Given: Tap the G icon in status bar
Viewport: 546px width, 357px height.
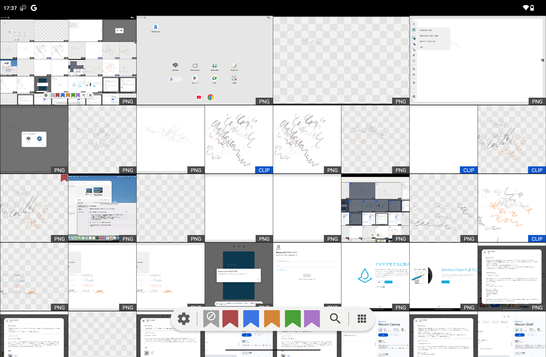Looking at the screenshot, I should tap(34, 7).
